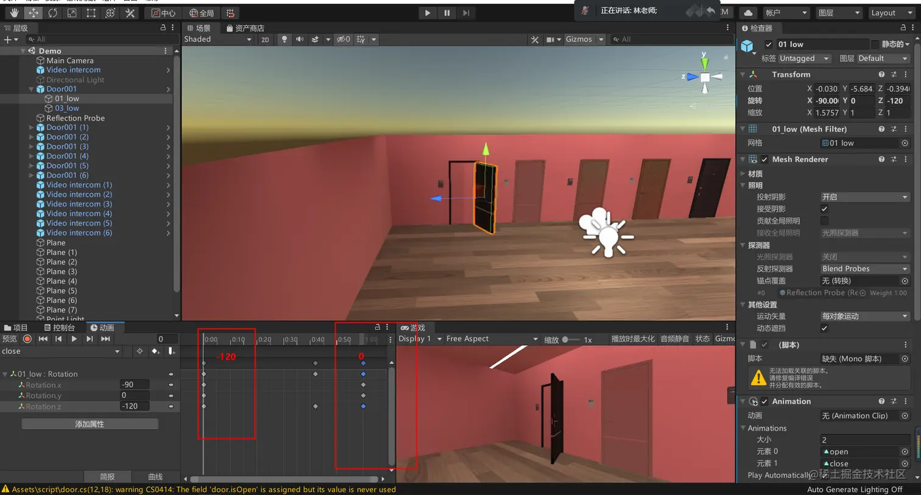This screenshot has height=495, width=921.
Task: Click the Step frame button in the top toolbar
Action: coord(466,13)
